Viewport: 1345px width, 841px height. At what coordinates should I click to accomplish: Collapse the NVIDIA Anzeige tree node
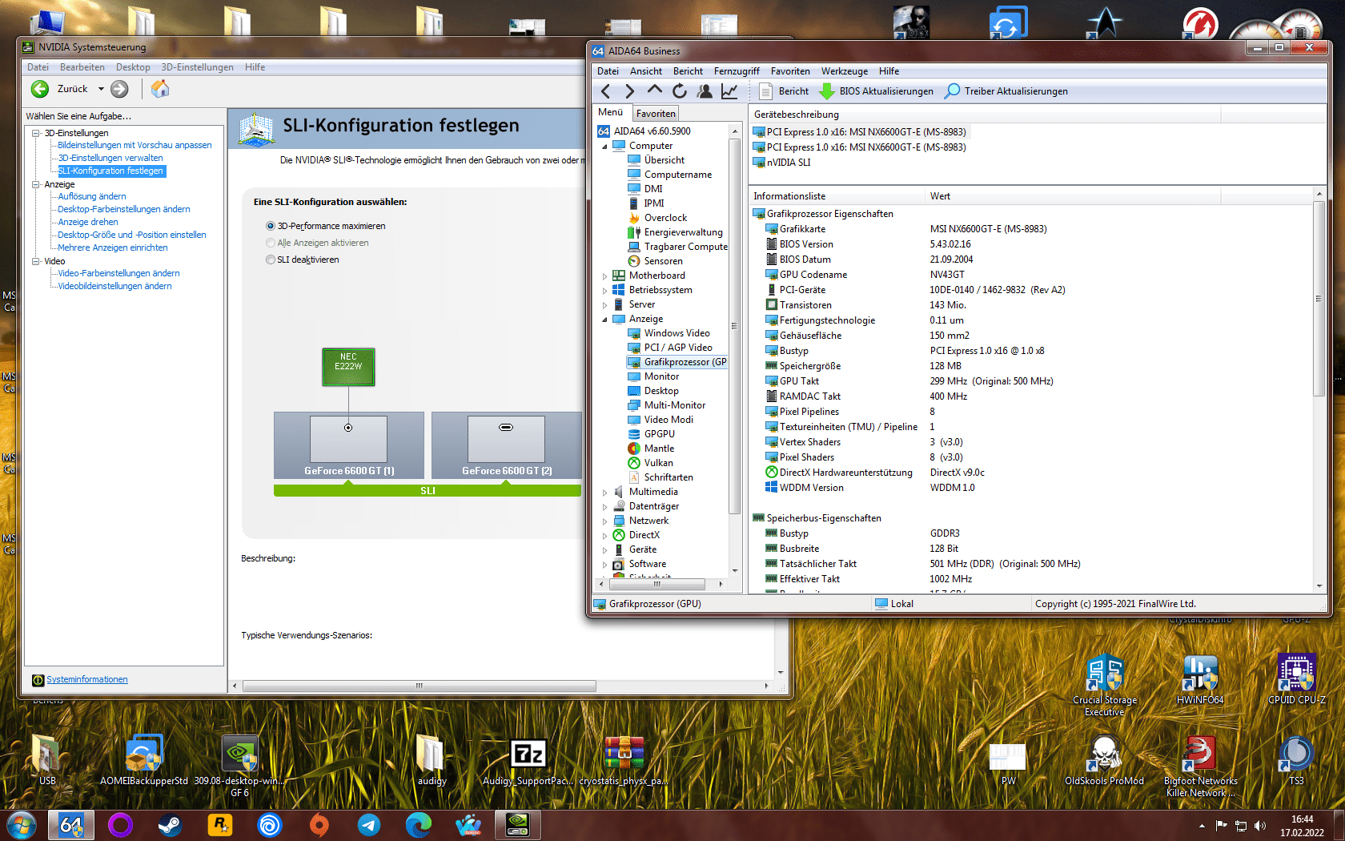36,184
